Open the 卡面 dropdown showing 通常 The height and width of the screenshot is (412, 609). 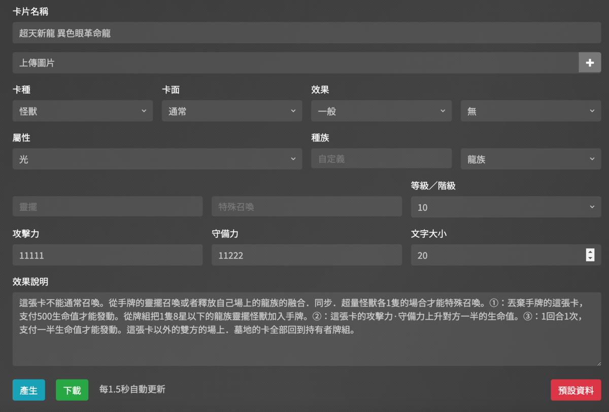(x=231, y=111)
